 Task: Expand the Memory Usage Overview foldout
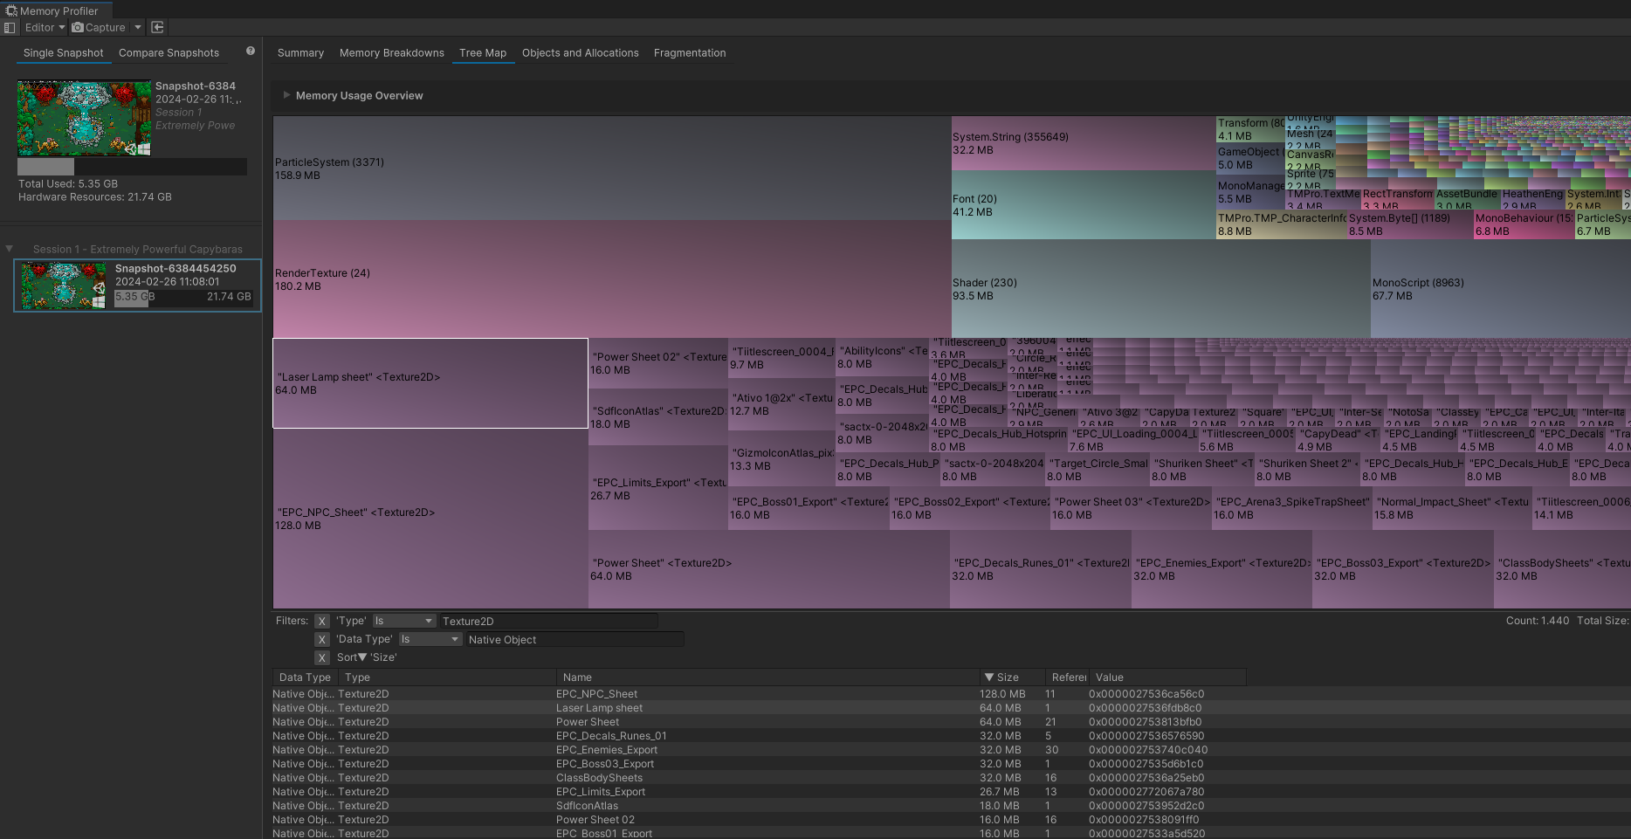pos(286,95)
